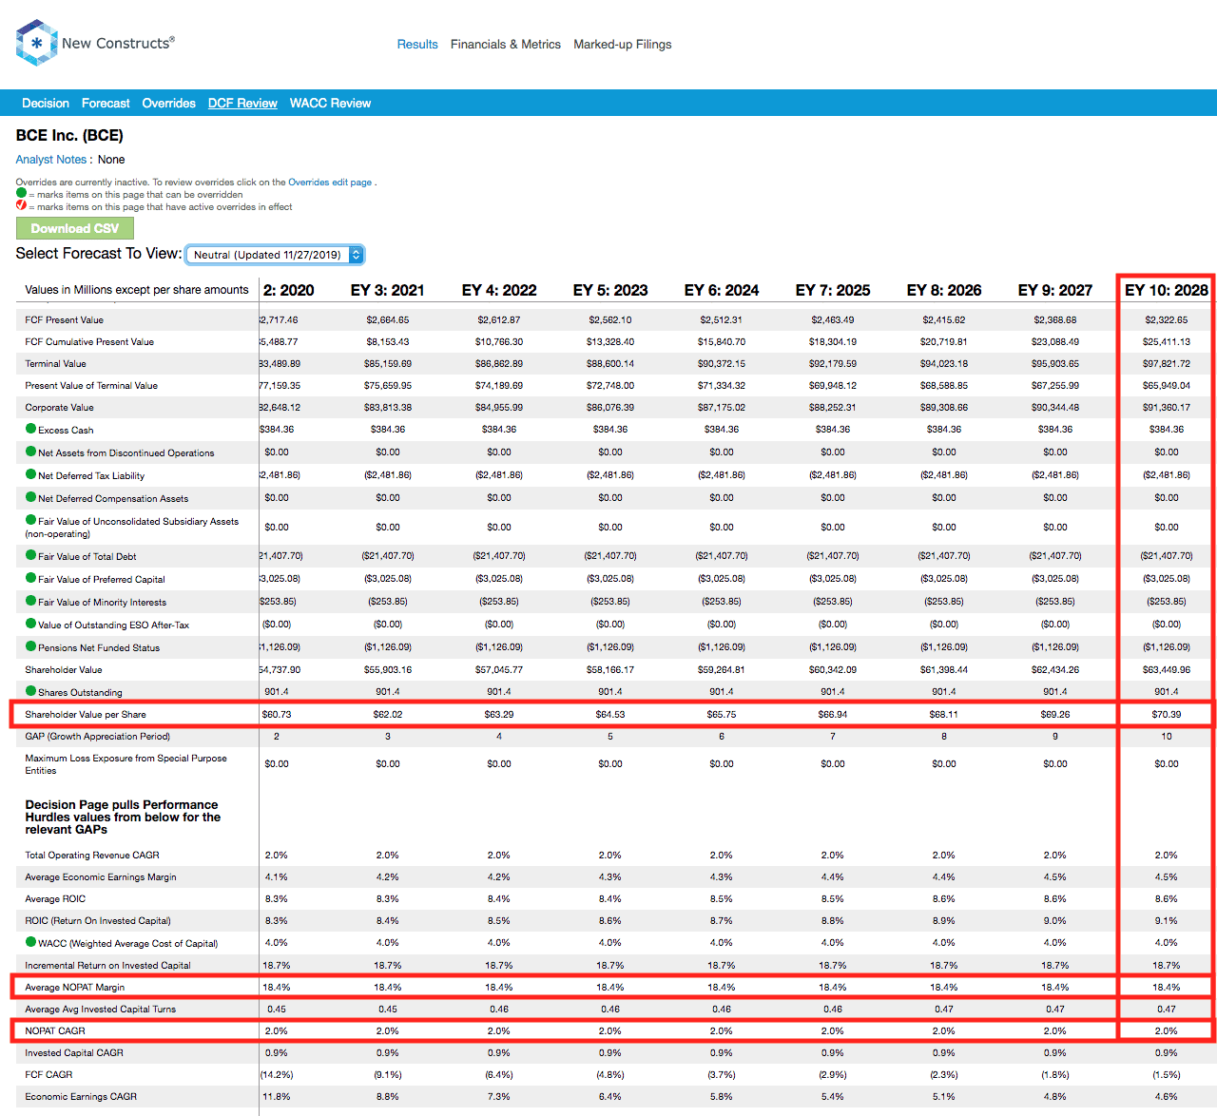Click the $70.39 shareholder value cell

point(1167,714)
